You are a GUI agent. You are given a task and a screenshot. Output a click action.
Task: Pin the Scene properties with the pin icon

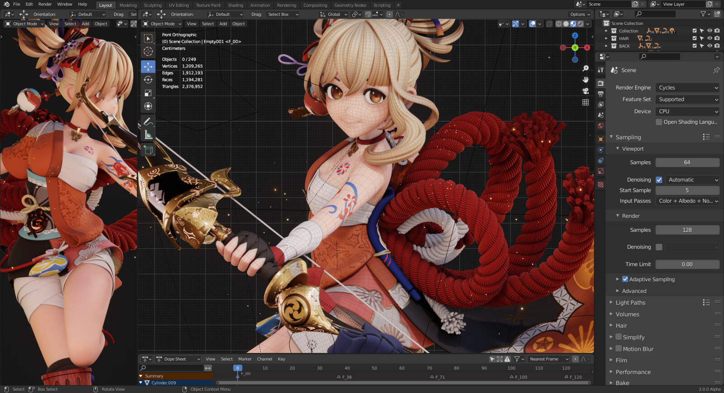pyautogui.click(x=716, y=70)
